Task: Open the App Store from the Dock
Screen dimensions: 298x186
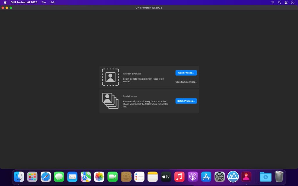Action: point(206,176)
